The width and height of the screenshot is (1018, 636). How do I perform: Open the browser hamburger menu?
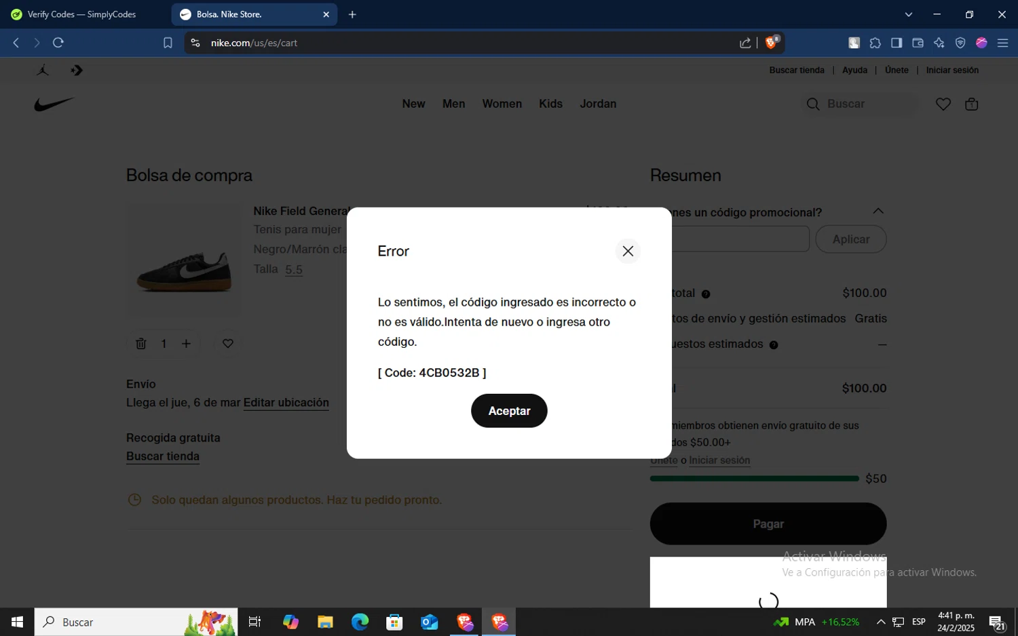point(1002,43)
